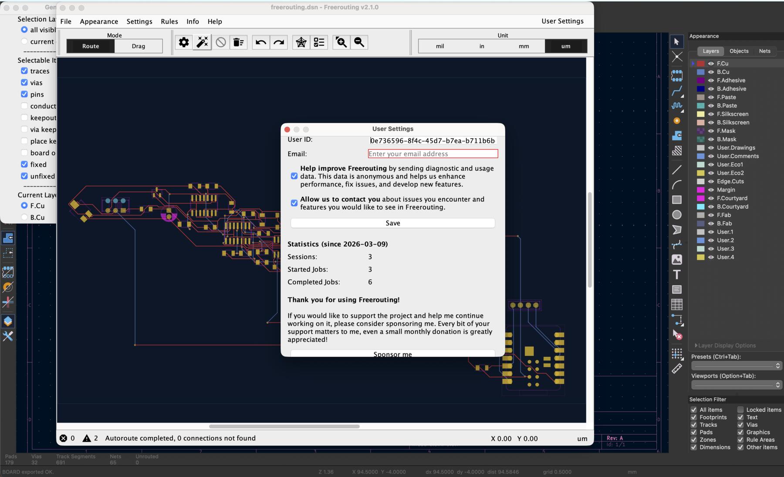The image size is (784, 477).
Task: Select the Add Filled Zone tool in right toolbar
Action: 676,135
